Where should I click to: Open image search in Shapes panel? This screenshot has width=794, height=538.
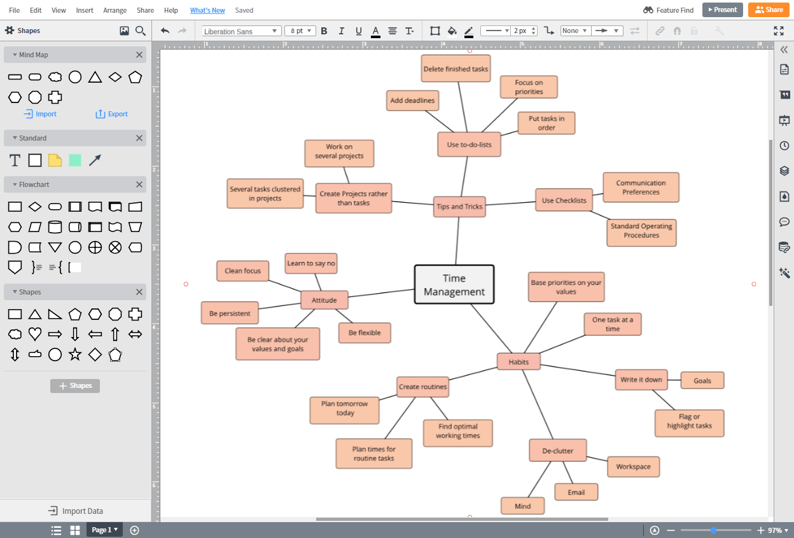tap(124, 31)
